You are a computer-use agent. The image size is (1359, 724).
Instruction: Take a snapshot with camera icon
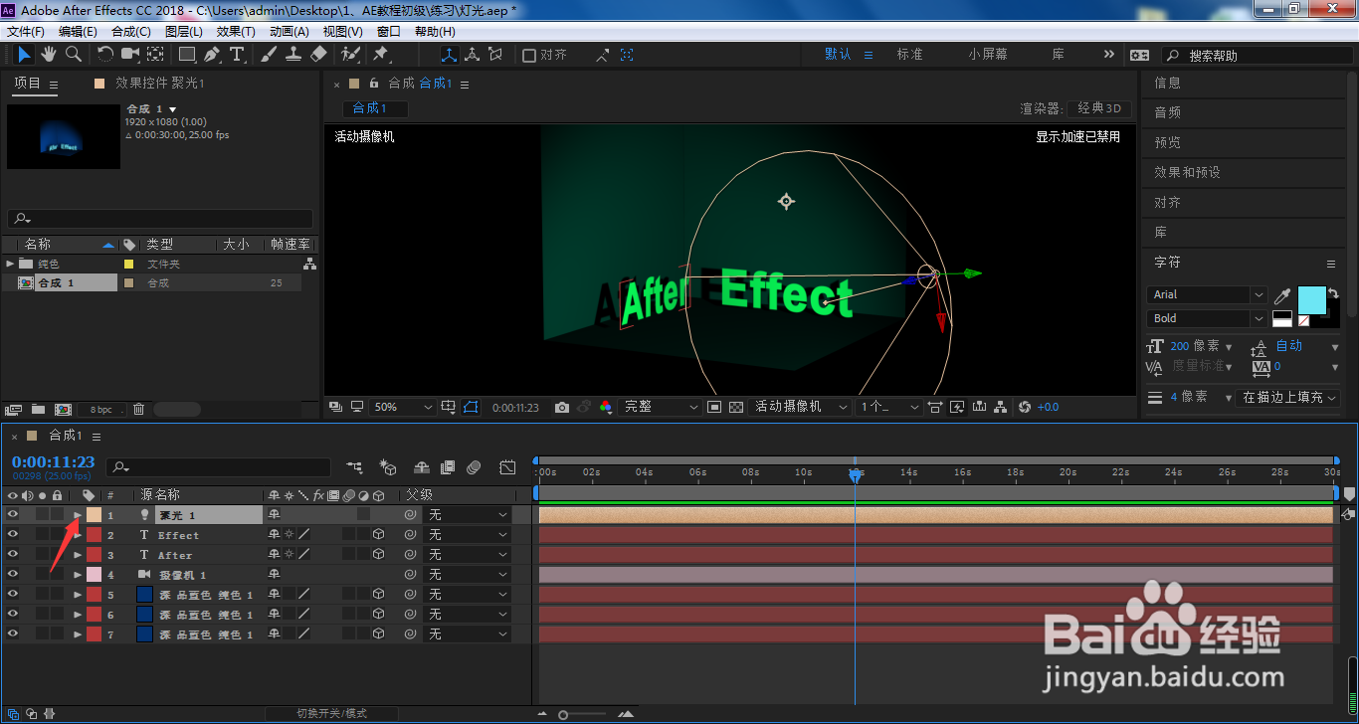562,407
